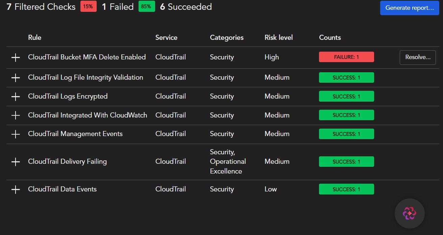
Task: Click the SUCCESS badge for CloudTrail Management Events
Action: click(x=346, y=134)
